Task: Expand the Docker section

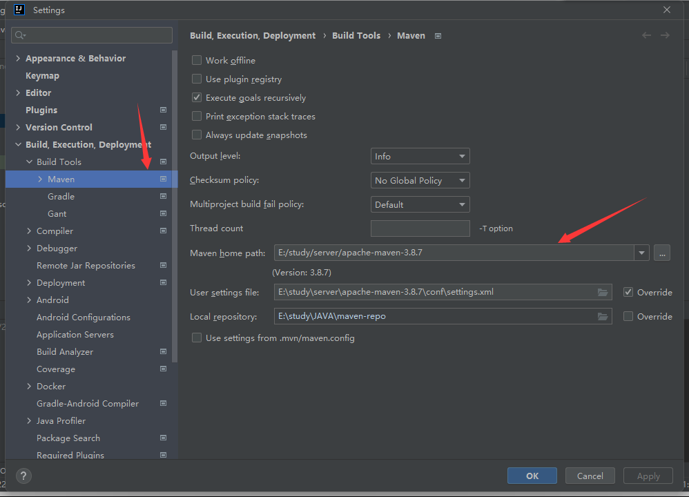Action: [29, 387]
